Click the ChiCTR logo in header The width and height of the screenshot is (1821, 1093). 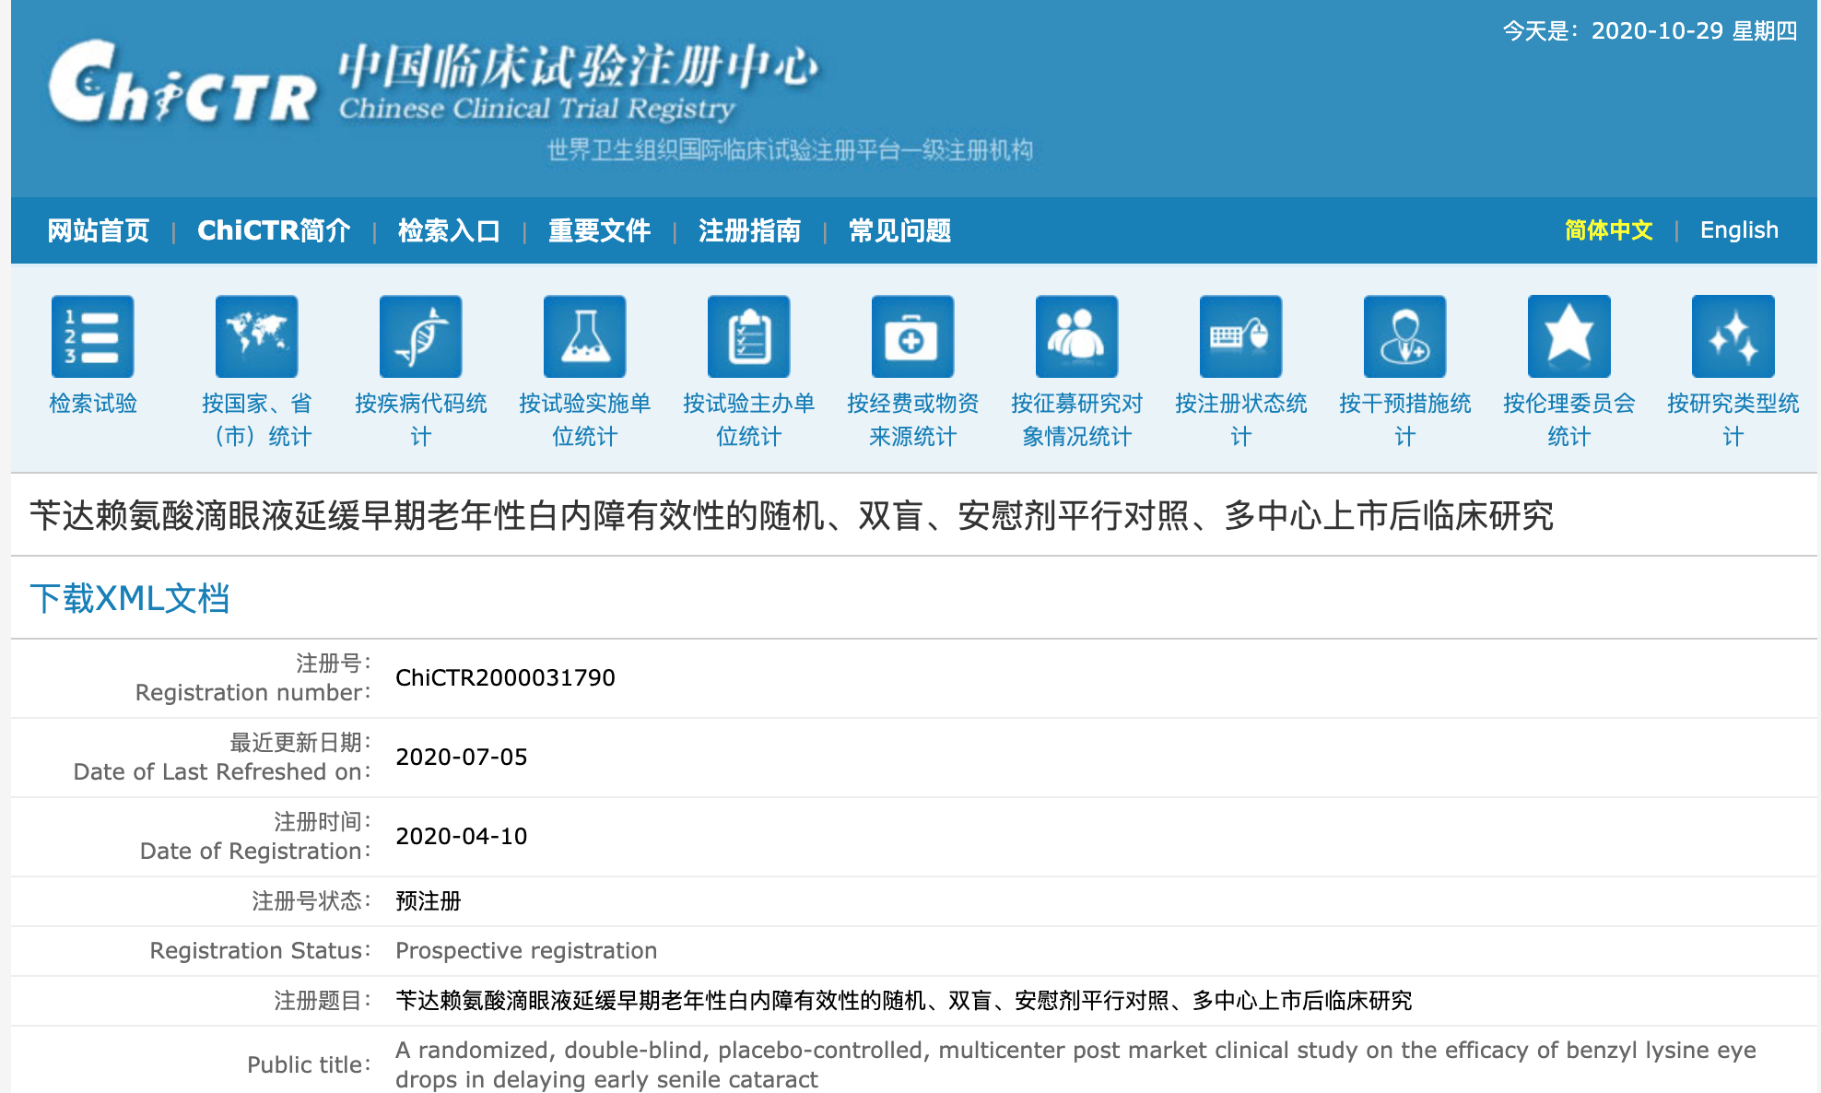click(x=182, y=85)
